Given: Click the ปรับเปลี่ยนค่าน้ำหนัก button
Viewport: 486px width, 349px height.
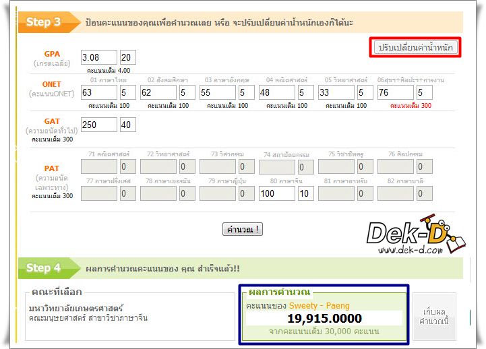Looking at the screenshot, I should (x=417, y=47).
